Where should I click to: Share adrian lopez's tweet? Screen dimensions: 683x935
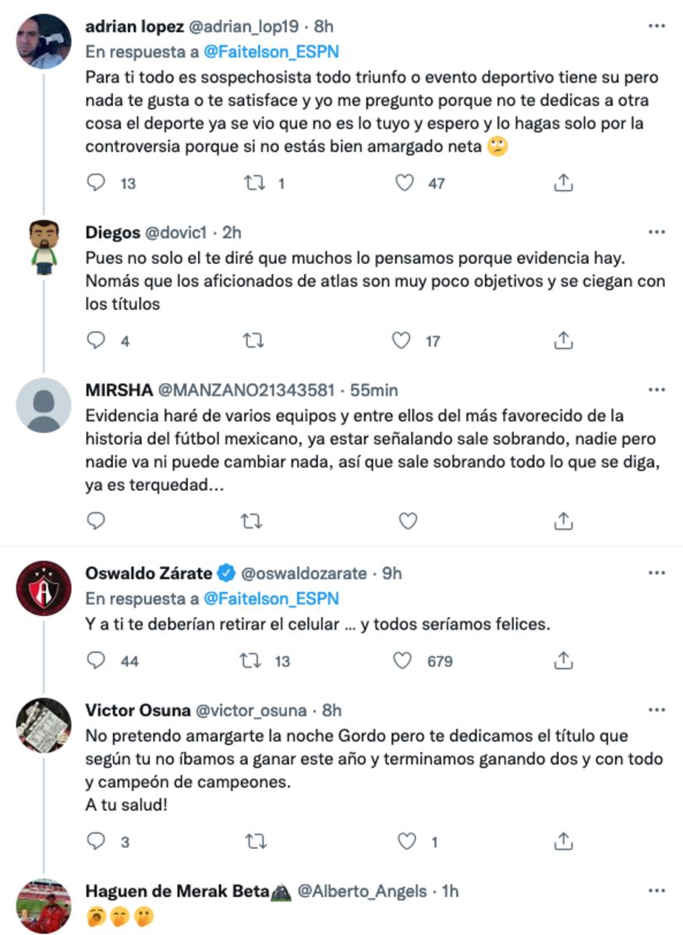click(x=563, y=183)
